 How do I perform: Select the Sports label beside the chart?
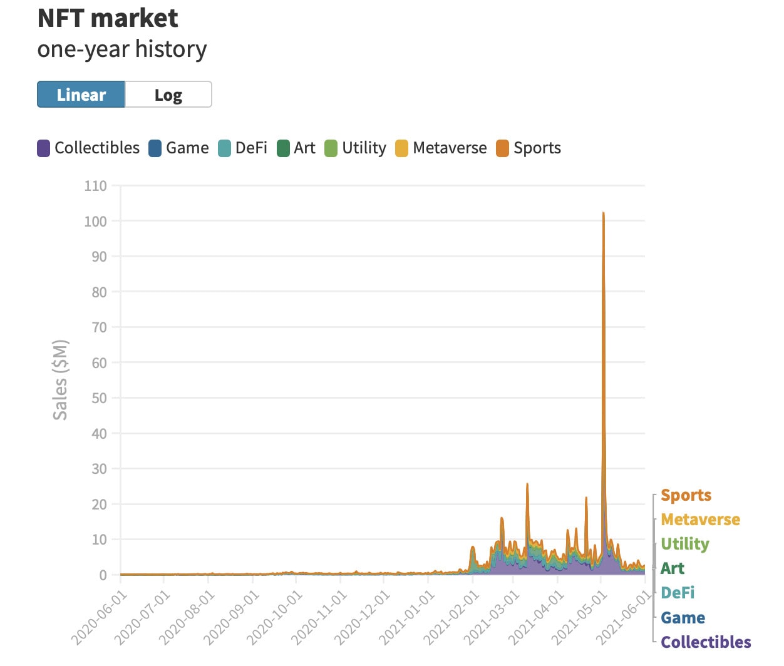coord(686,495)
